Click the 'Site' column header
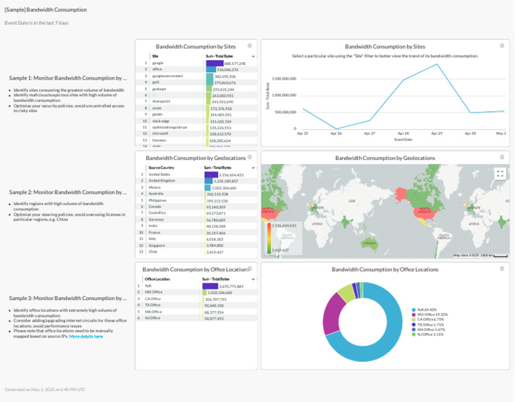 click(155, 56)
